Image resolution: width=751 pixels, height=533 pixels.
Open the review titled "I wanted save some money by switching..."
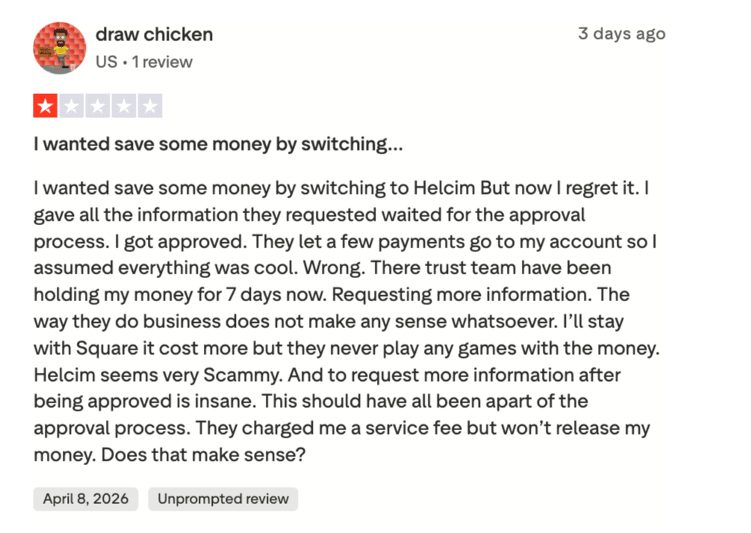tap(217, 143)
